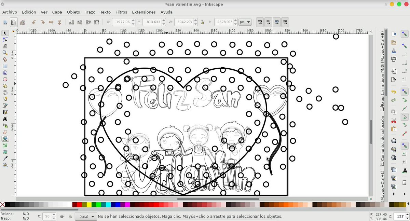Image resolution: width=410 pixels, height=221 pixels.
Task: Rotate selection 90° counter-clockwise
Action: click(x=34, y=22)
